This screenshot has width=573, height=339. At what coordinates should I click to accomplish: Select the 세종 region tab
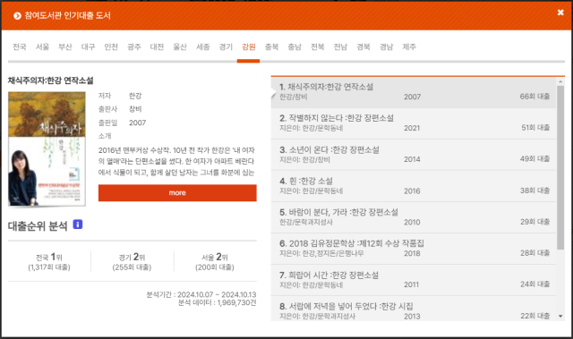[x=203, y=47]
